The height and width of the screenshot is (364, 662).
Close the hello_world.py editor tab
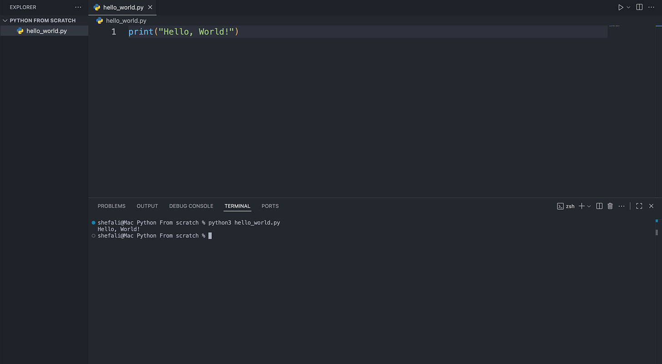click(x=150, y=7)
